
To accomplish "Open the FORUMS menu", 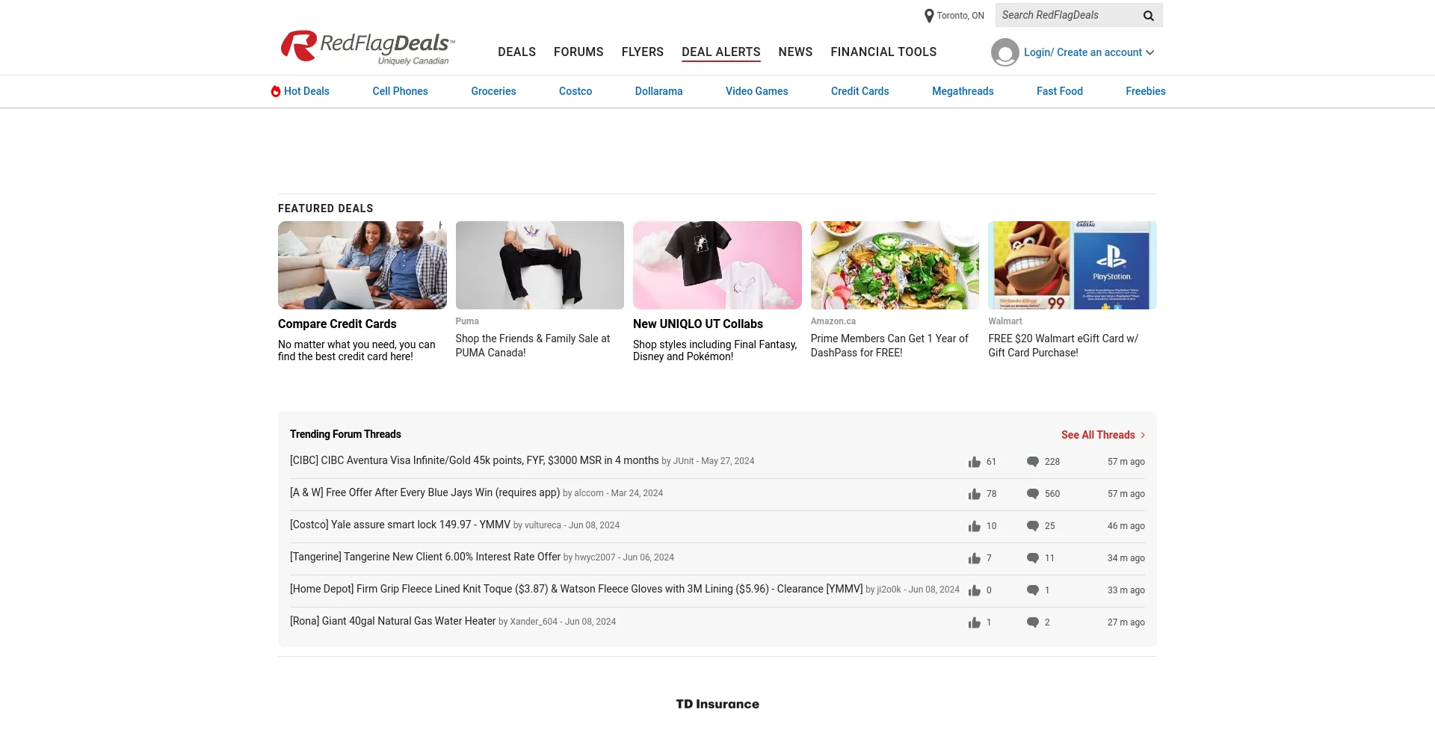I will coord(578,52).
